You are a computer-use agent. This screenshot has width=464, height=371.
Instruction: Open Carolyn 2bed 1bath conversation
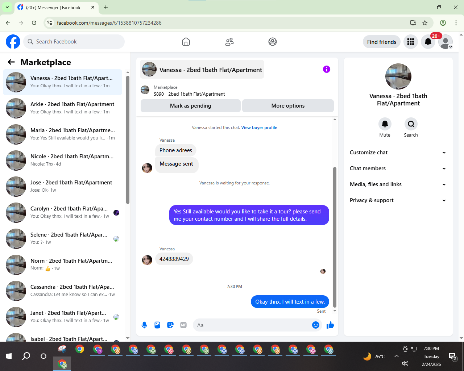point(62,213)
